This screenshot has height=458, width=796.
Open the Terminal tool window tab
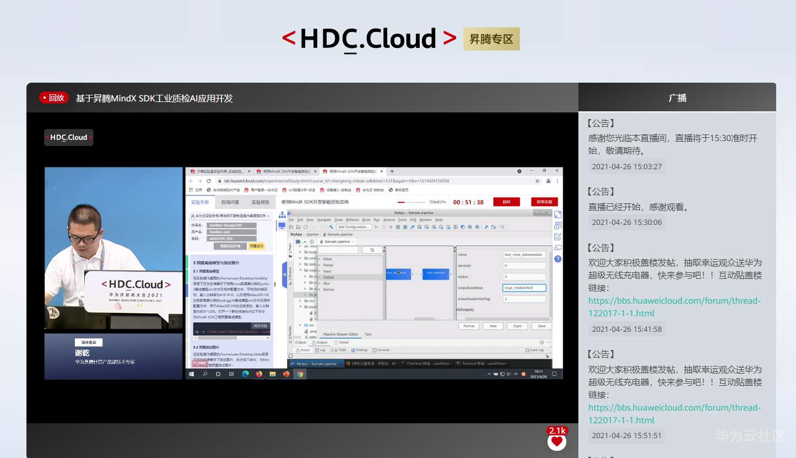(381, 350)
